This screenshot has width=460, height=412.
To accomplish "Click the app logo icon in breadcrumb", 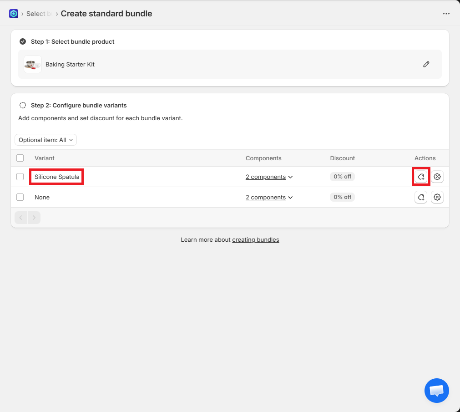I will point(14,14).
